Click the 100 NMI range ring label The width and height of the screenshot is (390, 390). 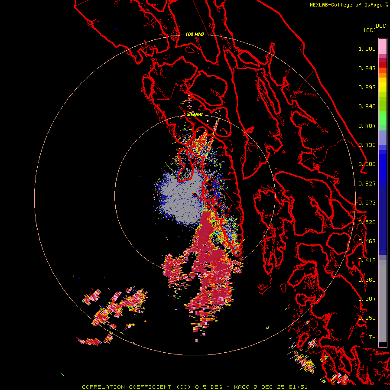coord(195,34)
